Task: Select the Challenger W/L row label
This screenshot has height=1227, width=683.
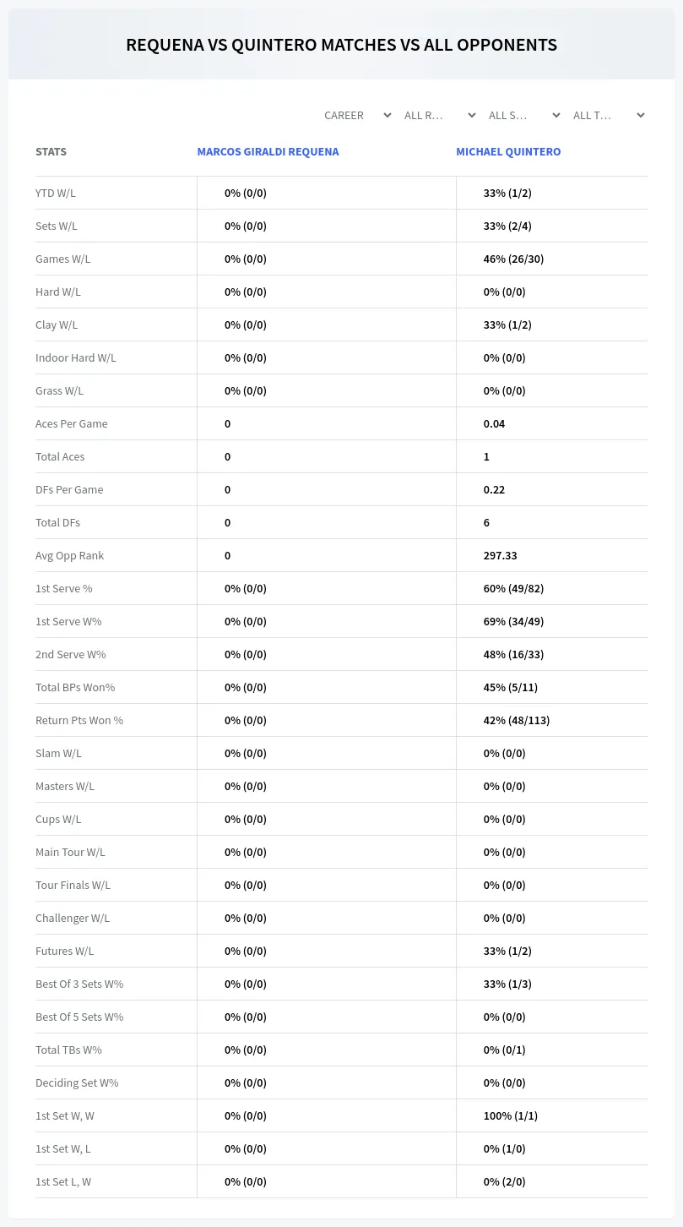Action: point(73,918)
